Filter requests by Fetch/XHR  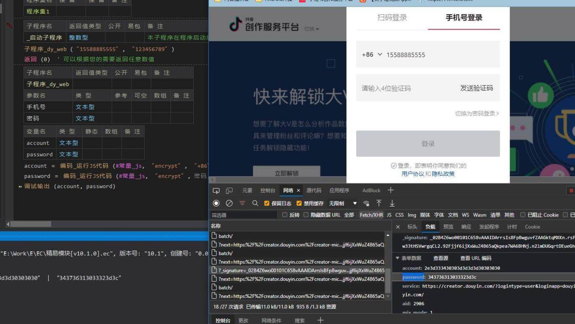pyautogui.click(x=371, y=215)
